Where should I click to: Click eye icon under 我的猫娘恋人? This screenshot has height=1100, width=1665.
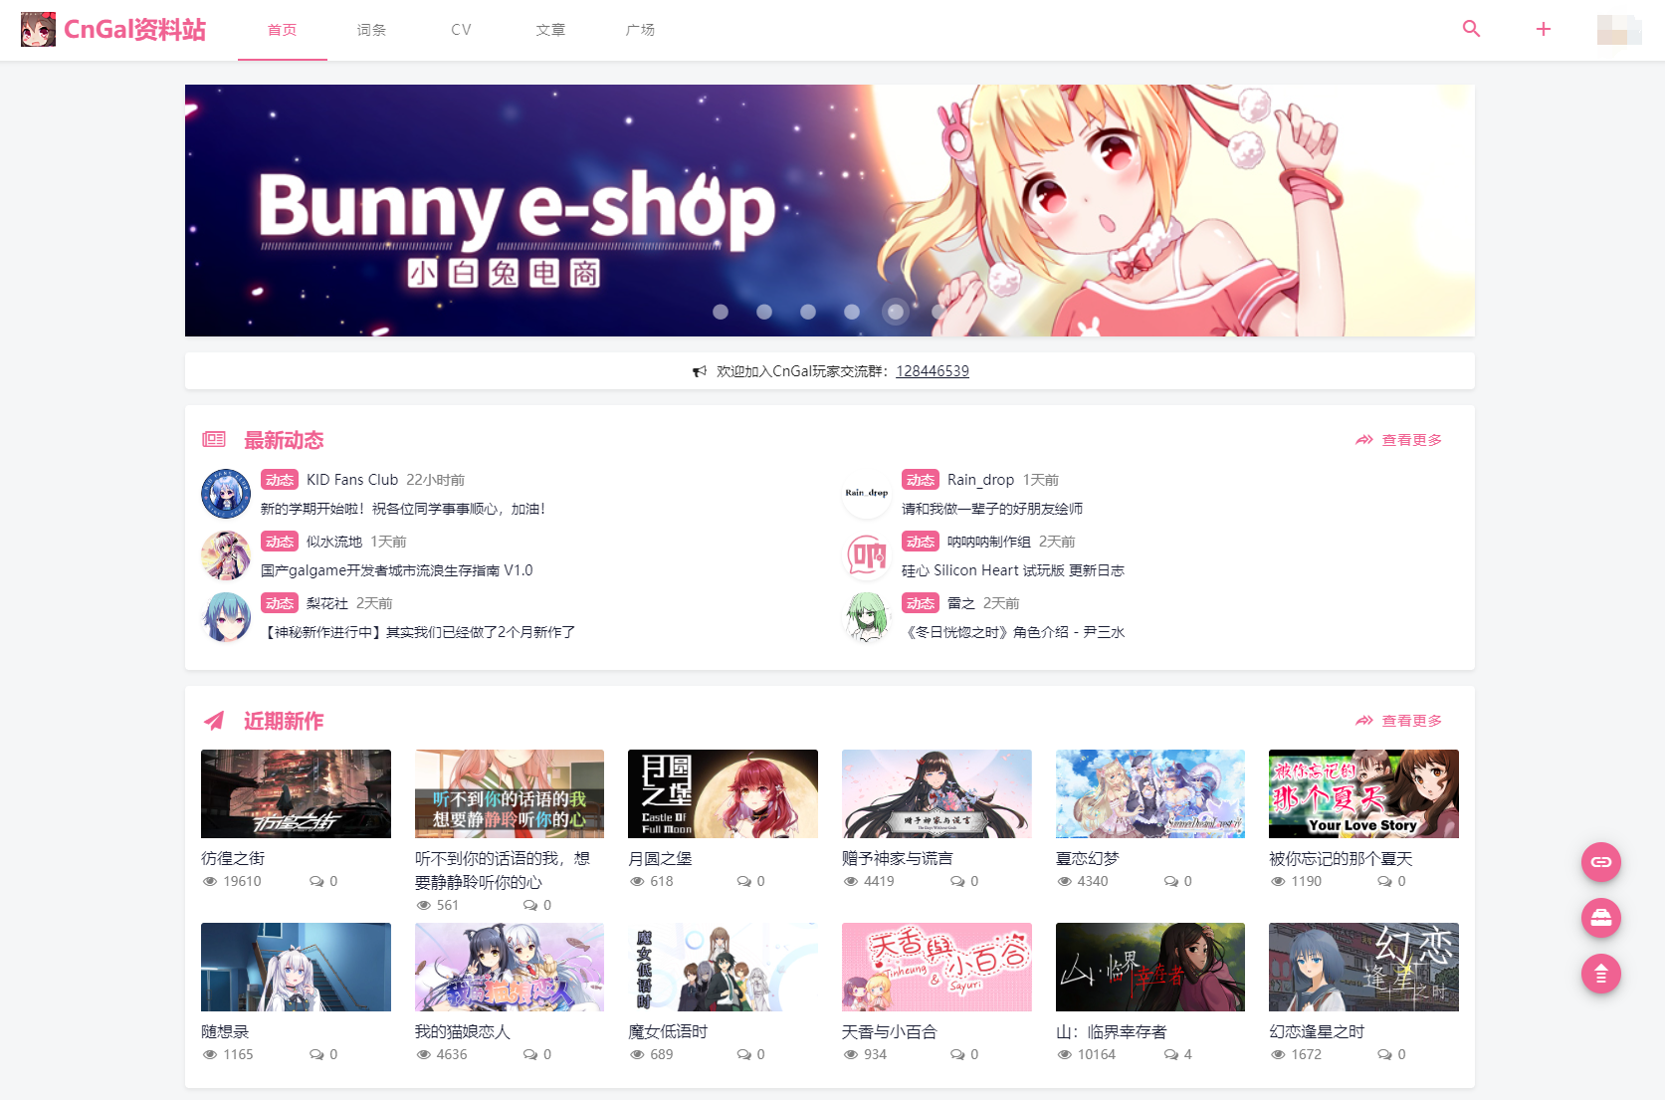point(424,1054)
